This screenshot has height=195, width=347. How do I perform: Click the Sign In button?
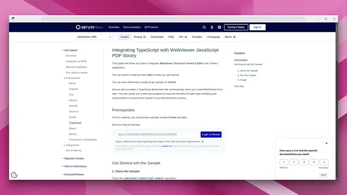tap(258, 27)
